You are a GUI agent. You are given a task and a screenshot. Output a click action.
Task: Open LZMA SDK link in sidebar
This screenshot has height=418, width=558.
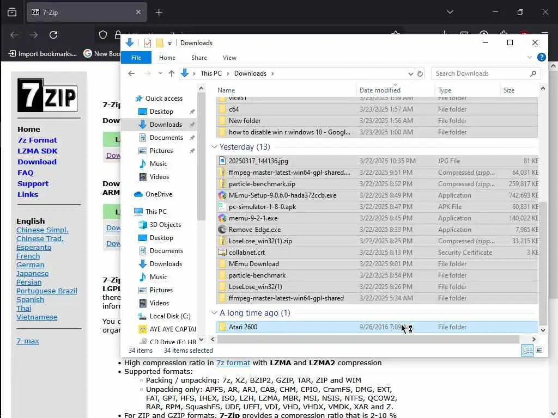point(38,151)
